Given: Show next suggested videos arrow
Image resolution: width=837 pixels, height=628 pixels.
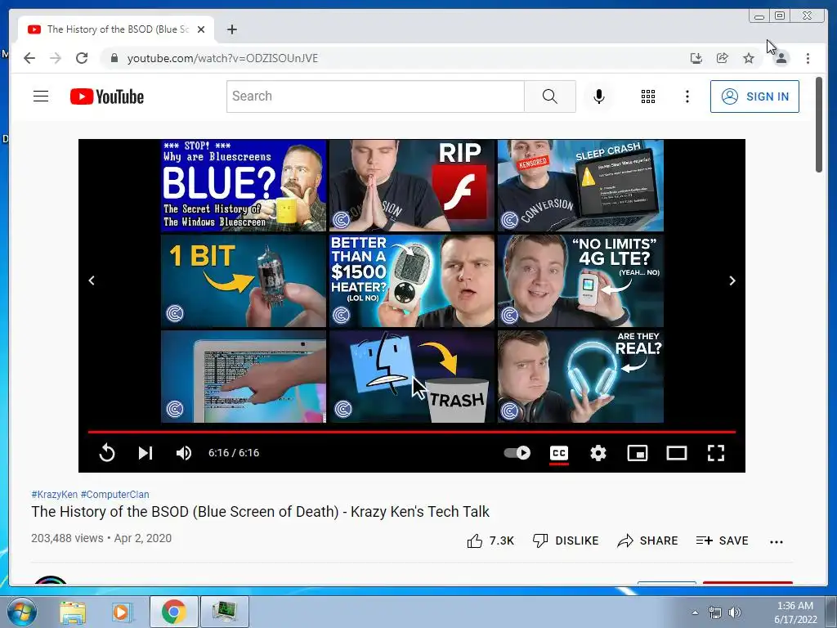Looking at the screenshot, I should point(732,280).
